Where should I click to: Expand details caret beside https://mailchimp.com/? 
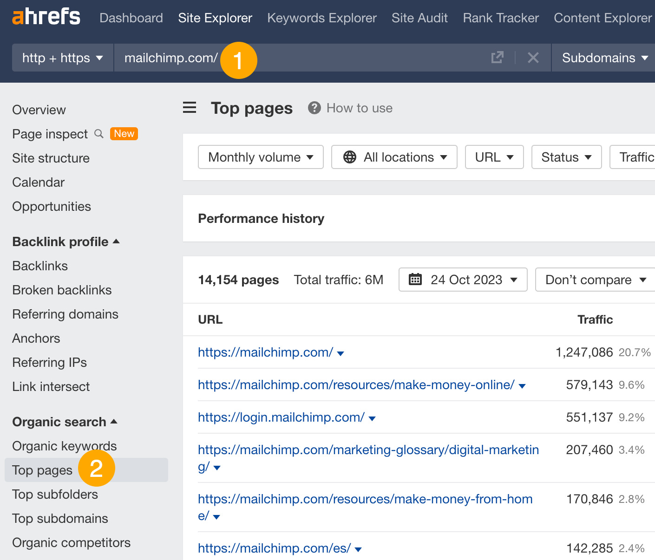(x=341, y=353)
